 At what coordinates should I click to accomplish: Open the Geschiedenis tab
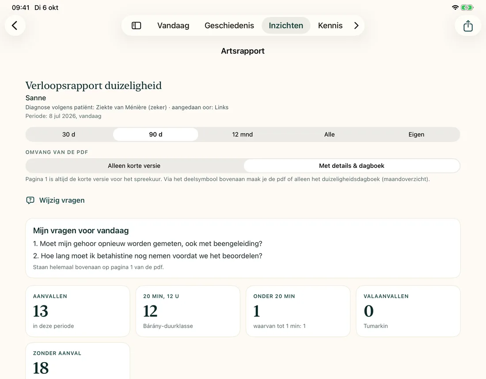229,26
